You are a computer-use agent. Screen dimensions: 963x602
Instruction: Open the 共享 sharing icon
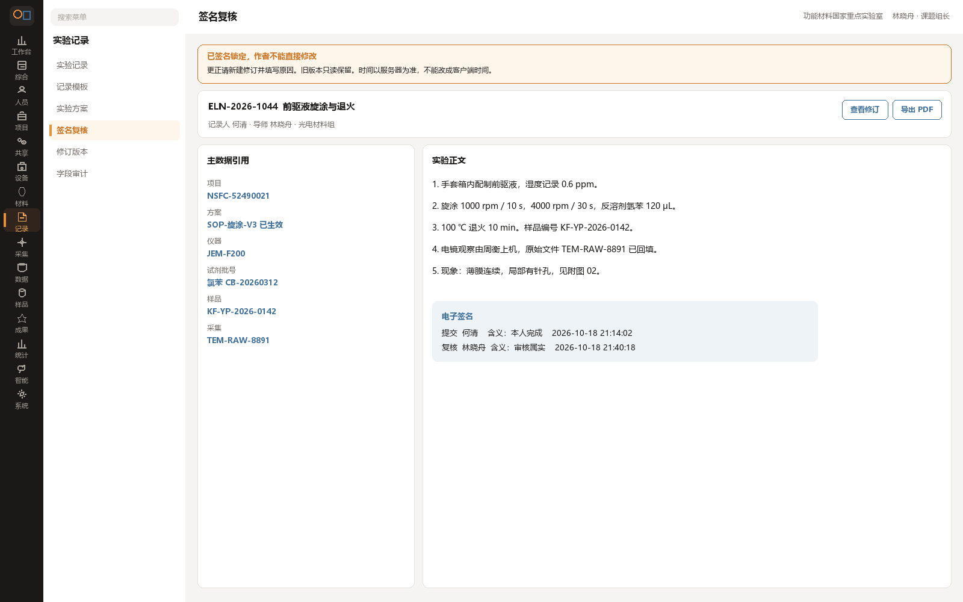[22, 146]
